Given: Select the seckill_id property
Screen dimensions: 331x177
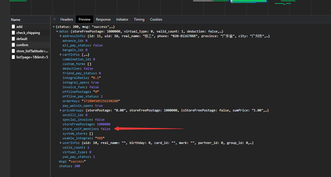Looking at the screenshot, I should tap(75, 115).
